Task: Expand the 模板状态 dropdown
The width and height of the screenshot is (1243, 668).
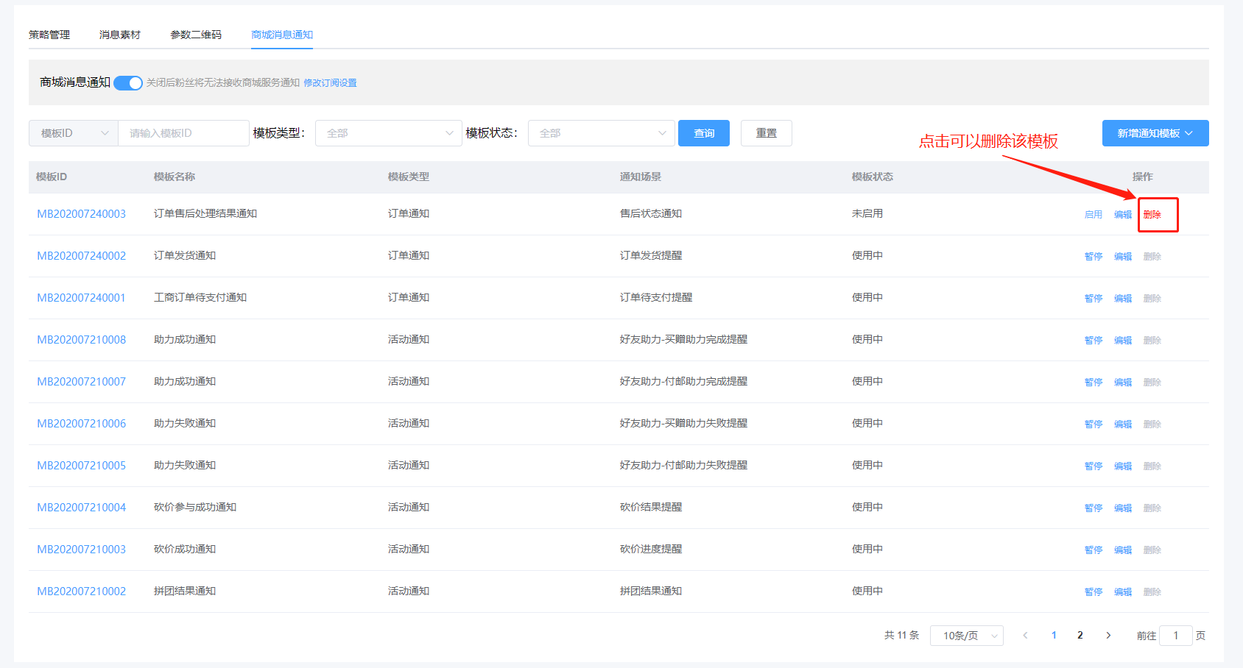Action: pyautogui.click(x=601, y=133)
